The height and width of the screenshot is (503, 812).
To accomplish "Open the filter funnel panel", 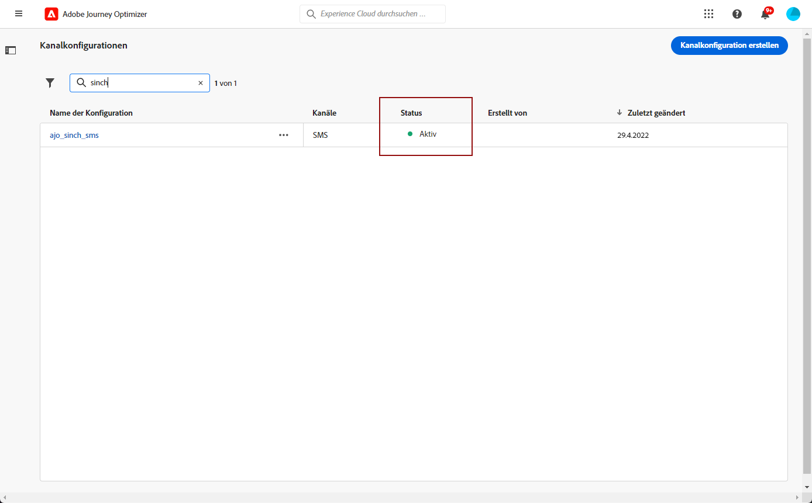I will click(x=50, y=83).
